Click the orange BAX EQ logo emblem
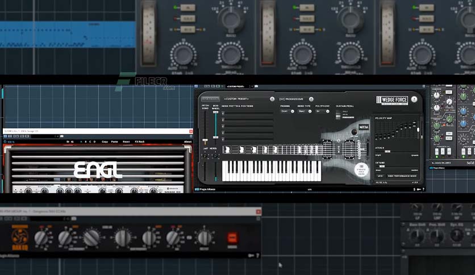This screenshot has height=275, width=475. click(20, 236)
